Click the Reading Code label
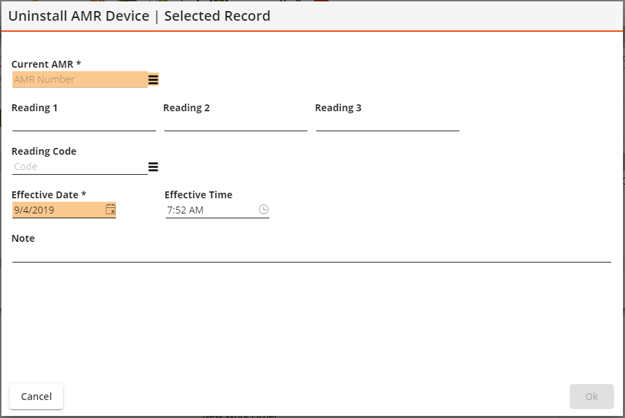The height and width of the screenshot is (418, 625). point(44,151)
